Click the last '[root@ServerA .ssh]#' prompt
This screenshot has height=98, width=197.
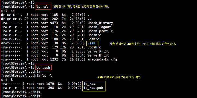(21, 96)
